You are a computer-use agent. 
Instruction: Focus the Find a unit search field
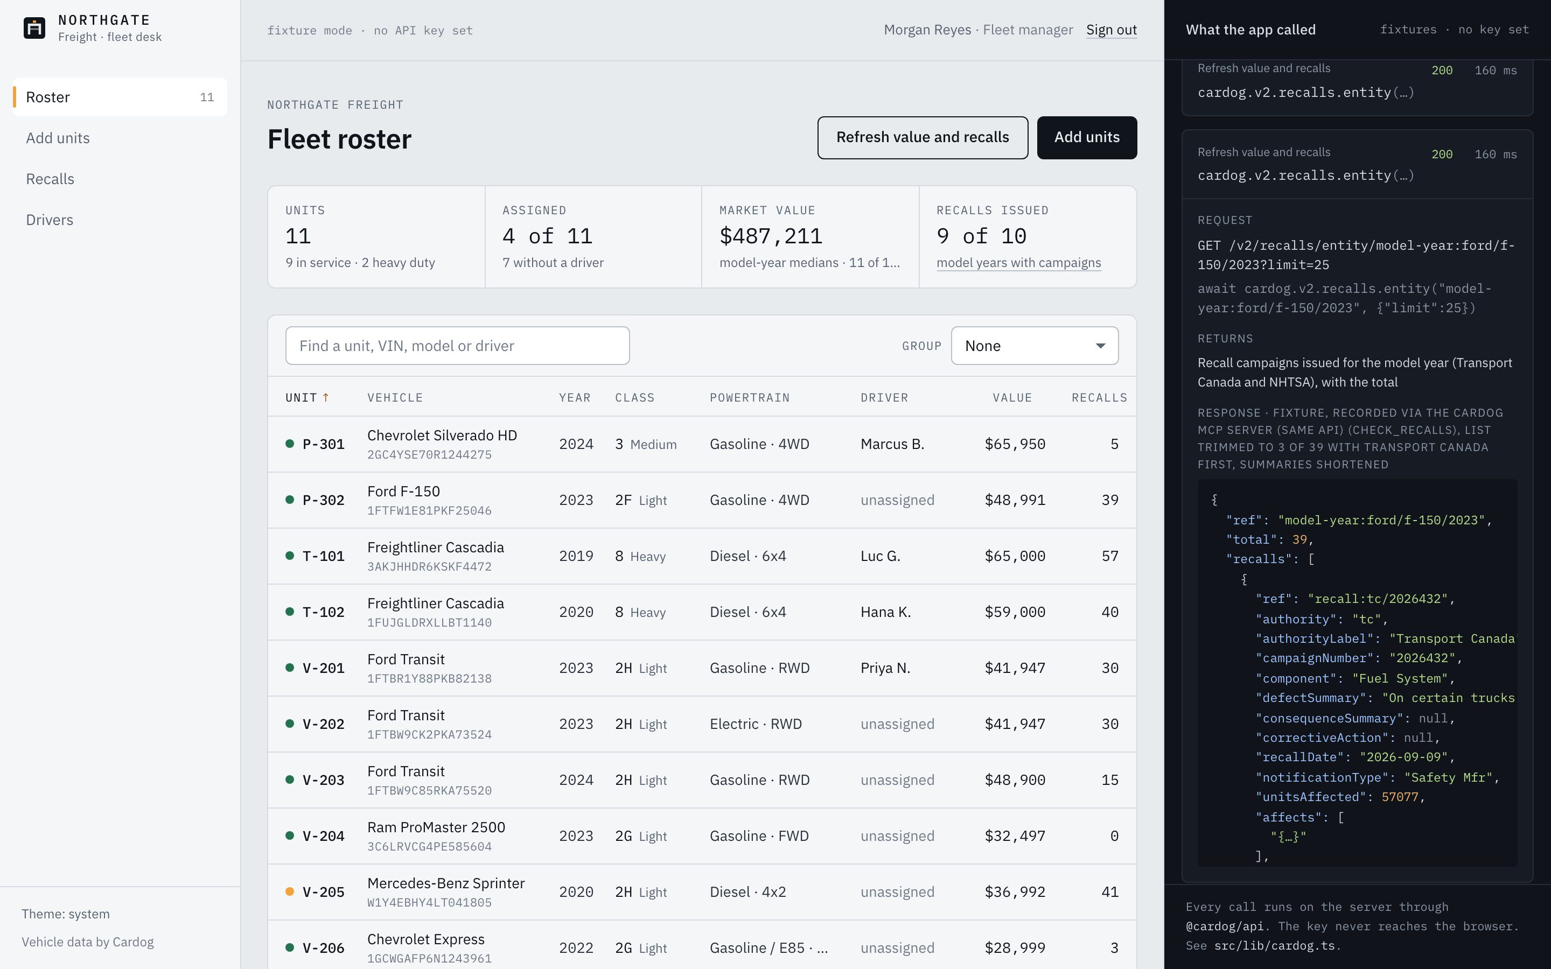[458, 346]
